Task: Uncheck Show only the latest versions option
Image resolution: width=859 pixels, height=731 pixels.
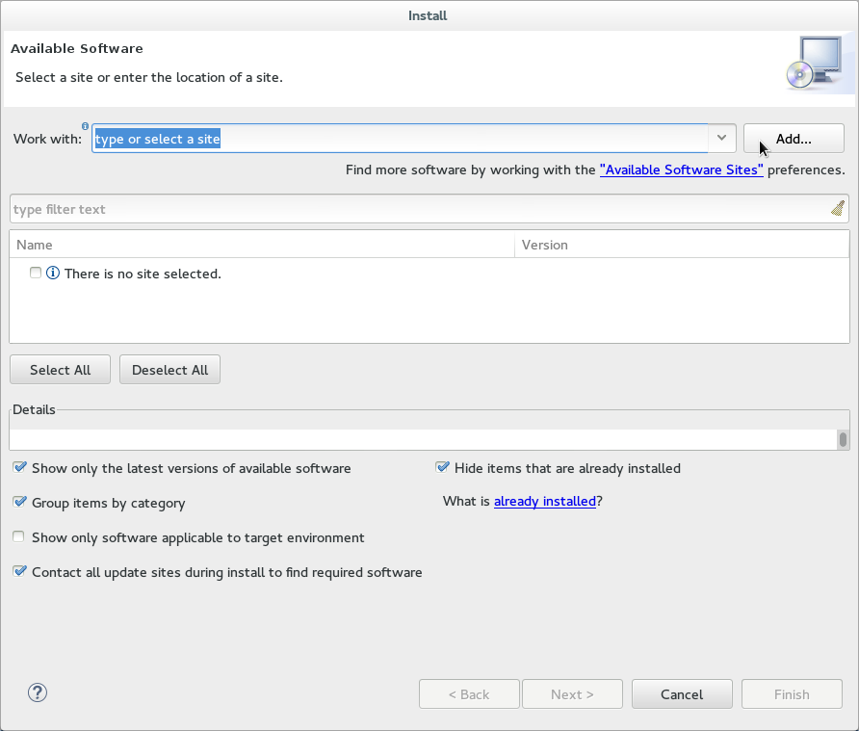Action: click(19, 467)
